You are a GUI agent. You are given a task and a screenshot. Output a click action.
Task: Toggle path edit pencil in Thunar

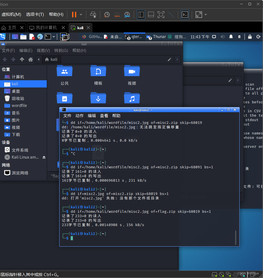169,59
